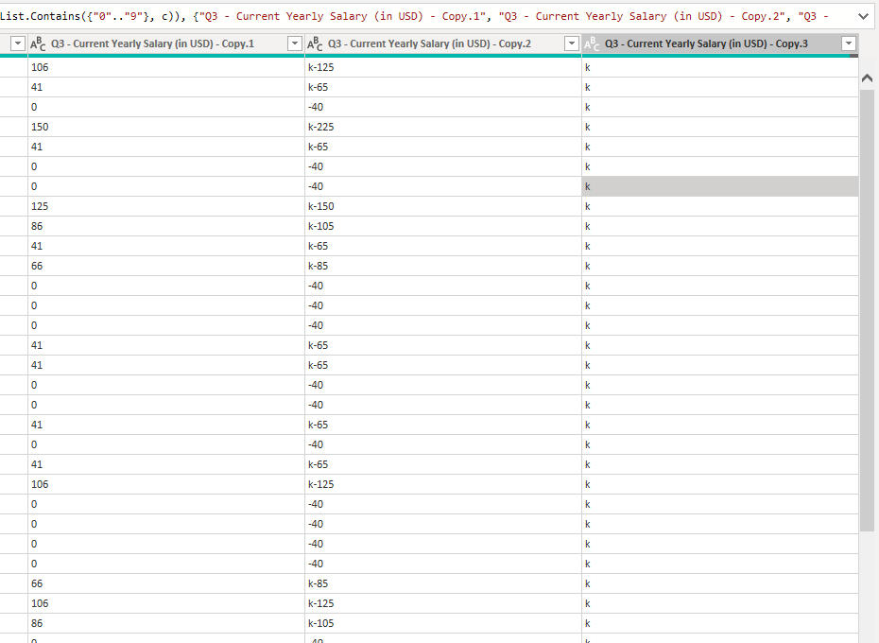The height and width of the screenshot is (643, 879).
Task: Click the scrollbar up arrow
Action: click(x=868, y=81)
